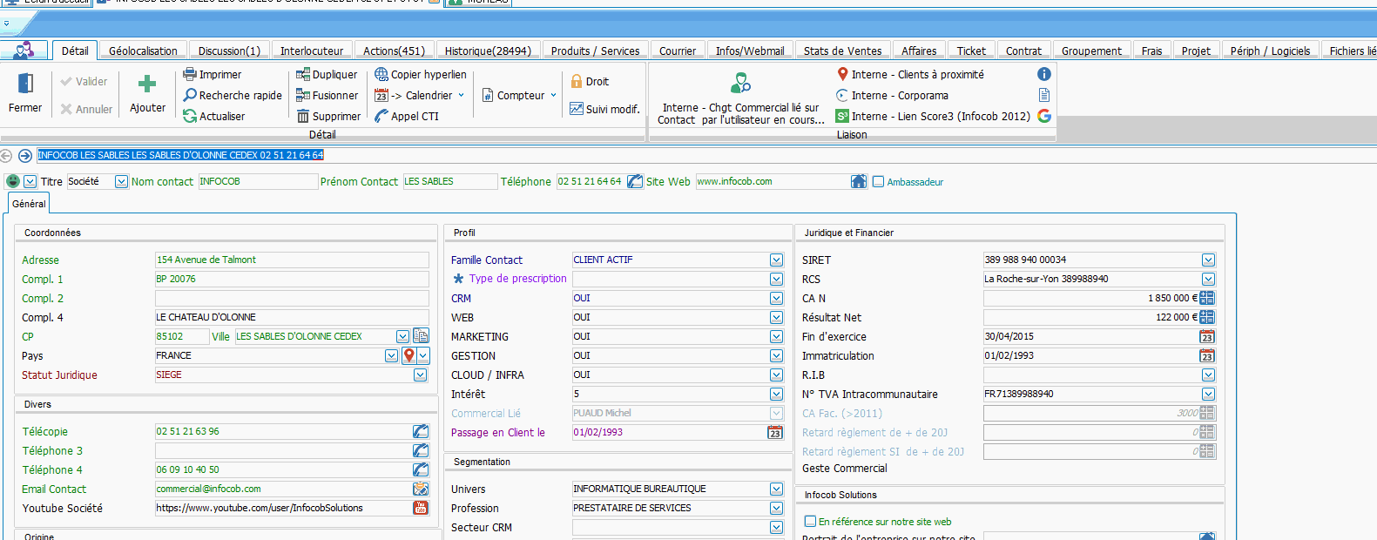The image size is (1377, 540).
Task: Click the Dupliquer button
Action: coord(327,75)
